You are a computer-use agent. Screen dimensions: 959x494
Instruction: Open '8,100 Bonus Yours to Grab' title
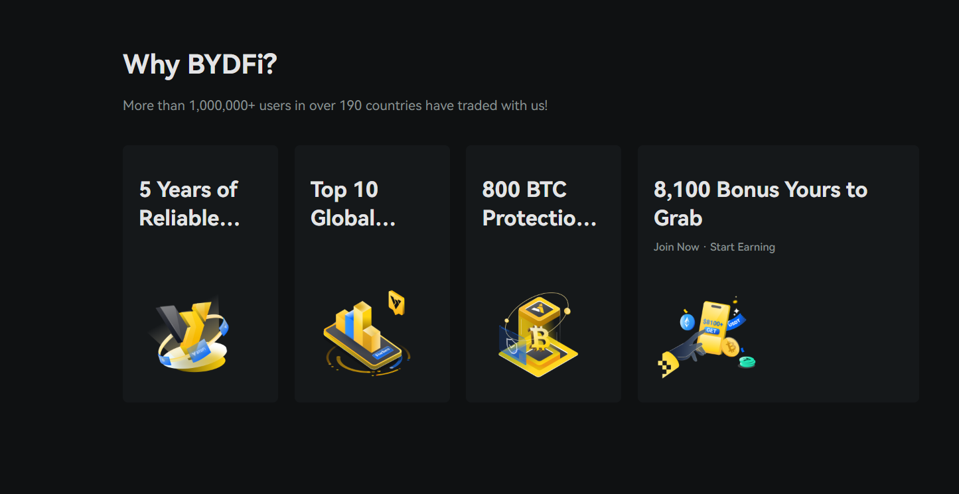coord(760,204)
